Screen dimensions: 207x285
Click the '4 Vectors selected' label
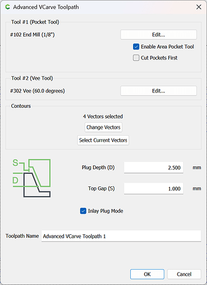(103, 116)
